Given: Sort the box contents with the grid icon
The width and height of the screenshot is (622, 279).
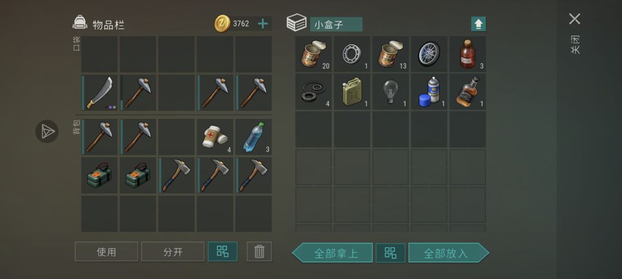Looking at the screenshot, I should (390, 253).
